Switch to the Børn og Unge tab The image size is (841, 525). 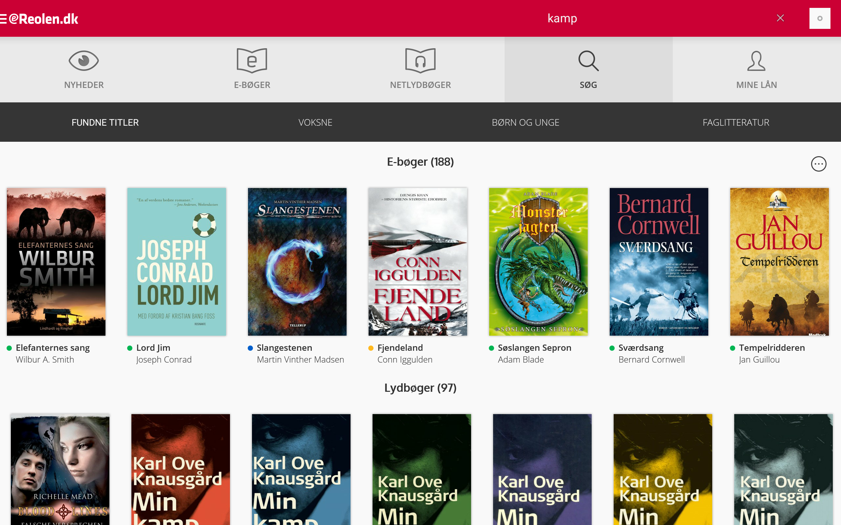[525, 122]
